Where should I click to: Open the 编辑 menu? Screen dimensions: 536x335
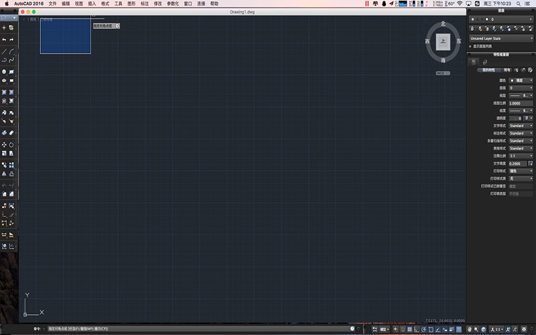[66, 3]
